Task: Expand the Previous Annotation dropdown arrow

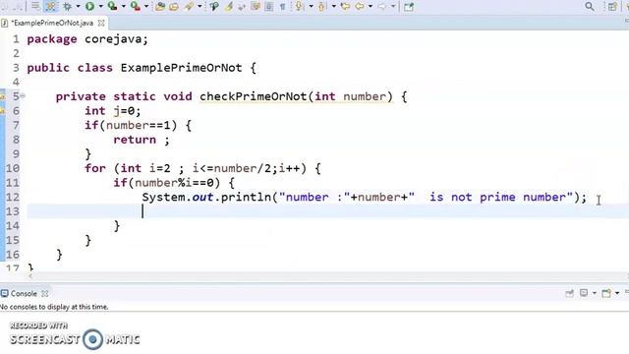Action: click(334, 6)
